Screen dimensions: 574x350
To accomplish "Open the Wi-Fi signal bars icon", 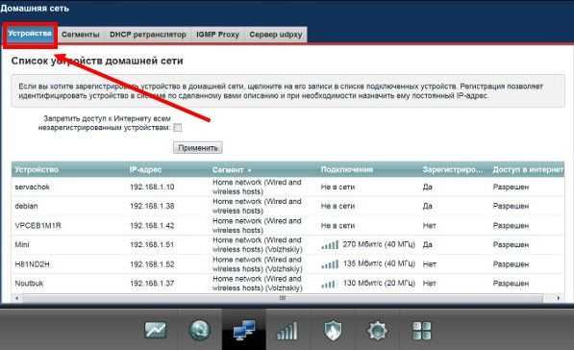I will point(287,331).
